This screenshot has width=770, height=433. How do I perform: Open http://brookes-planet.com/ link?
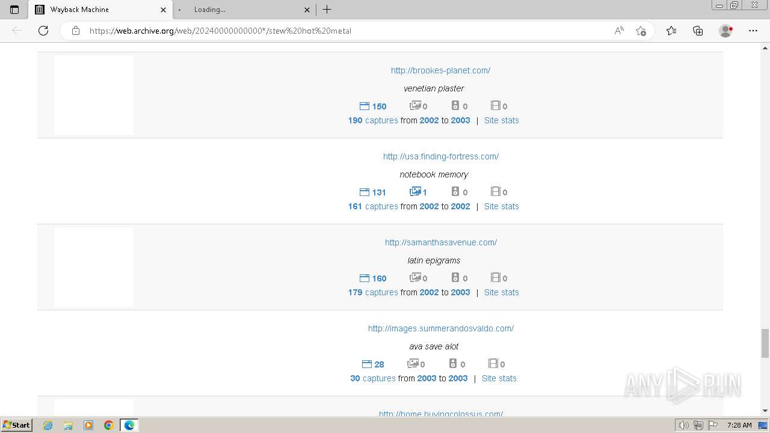[x=440, y=70]
